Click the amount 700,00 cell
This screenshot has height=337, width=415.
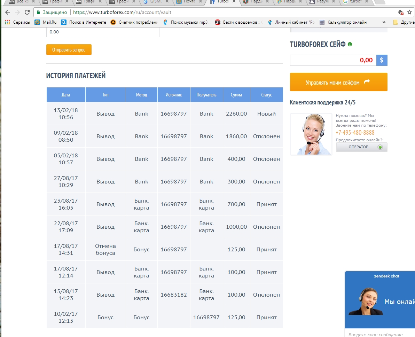[236, 204]
